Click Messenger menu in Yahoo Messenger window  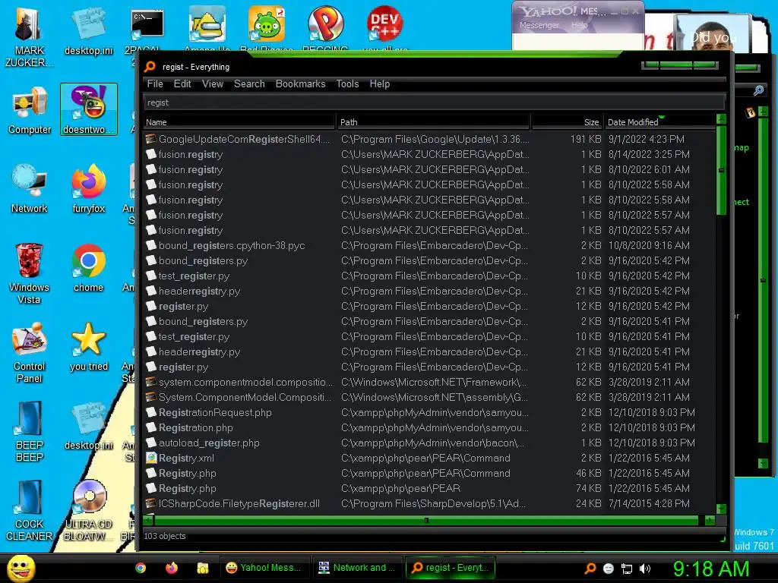(539, 25)
